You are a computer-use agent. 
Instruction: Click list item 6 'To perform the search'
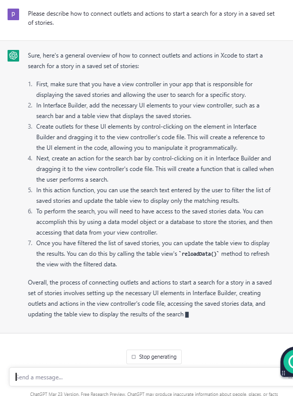click(x=154, y=222)
